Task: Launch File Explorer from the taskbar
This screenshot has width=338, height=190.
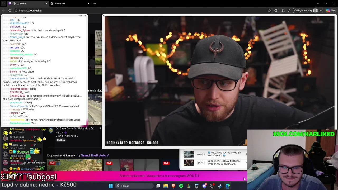Action: point(166,186)
